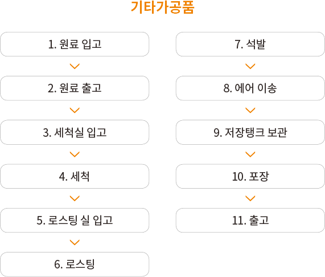Click the 기타가공품 orange heading

pyautogui.click(x=163, y=7)
